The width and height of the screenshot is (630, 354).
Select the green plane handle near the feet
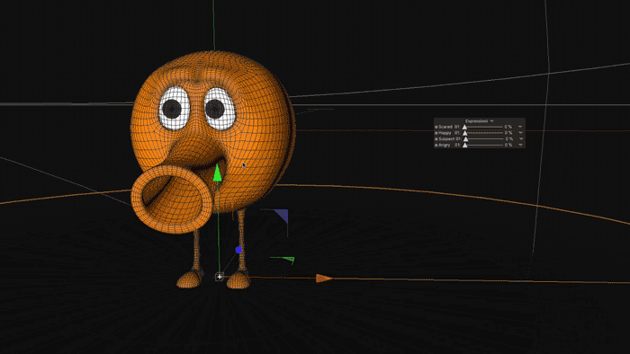point(285,260)
